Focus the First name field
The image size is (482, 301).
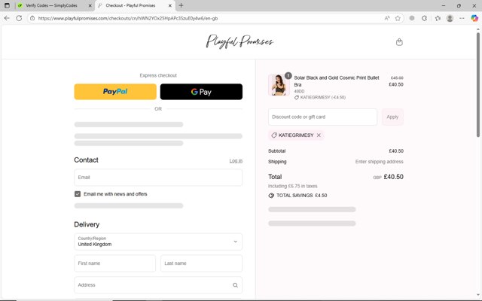pos(114,263)
